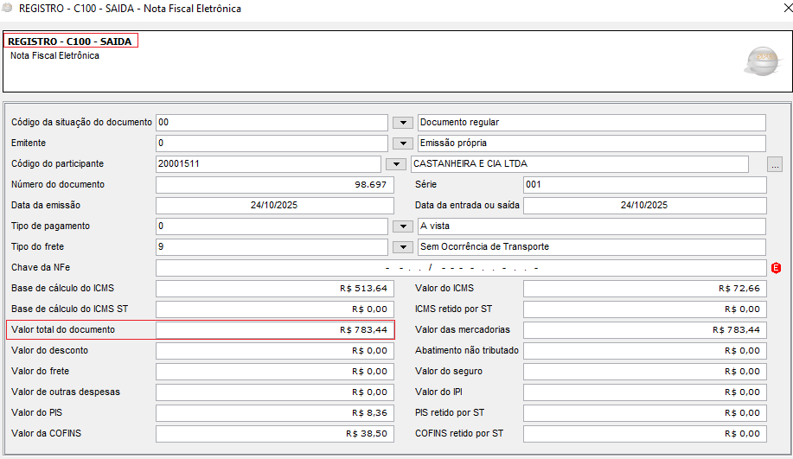Click the Chave da NFe input field

[x=460, y=268]
